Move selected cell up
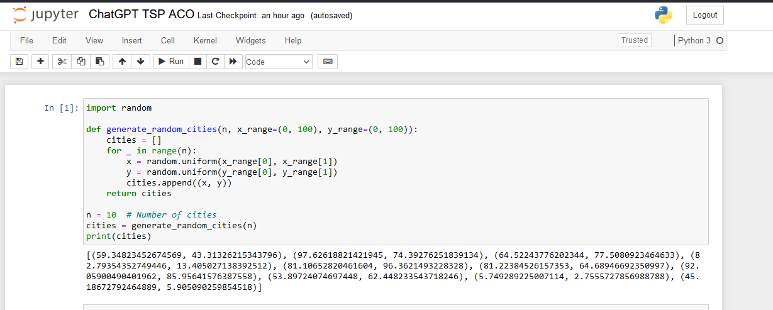Viewport: 773px width, 310px height. 122,62
